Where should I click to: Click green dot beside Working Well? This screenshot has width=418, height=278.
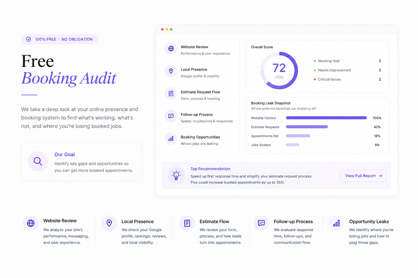pyautogui.click(x=315, y=61)
